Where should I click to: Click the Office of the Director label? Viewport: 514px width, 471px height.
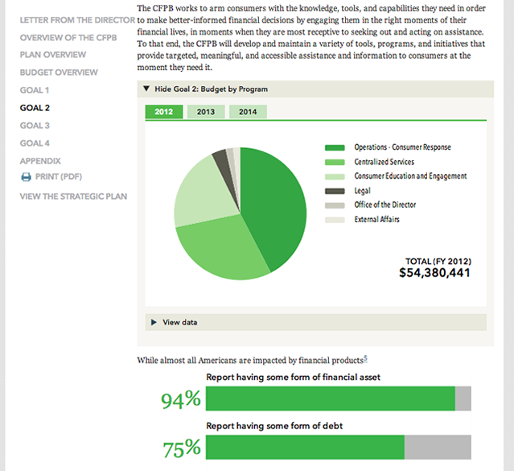click(x=384, y=205)
